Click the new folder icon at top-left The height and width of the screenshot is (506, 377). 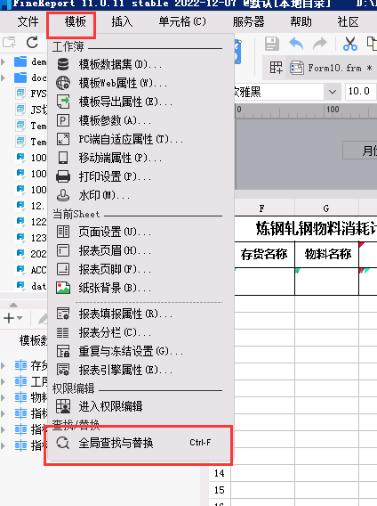[x=9, y=42]
